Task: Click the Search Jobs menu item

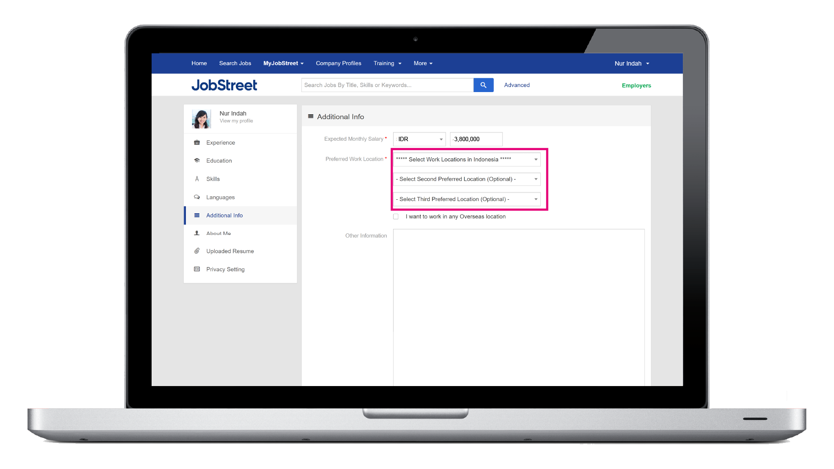Action: point(235,63)
